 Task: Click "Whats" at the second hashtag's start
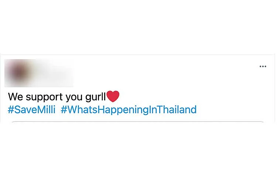(82, 109)
